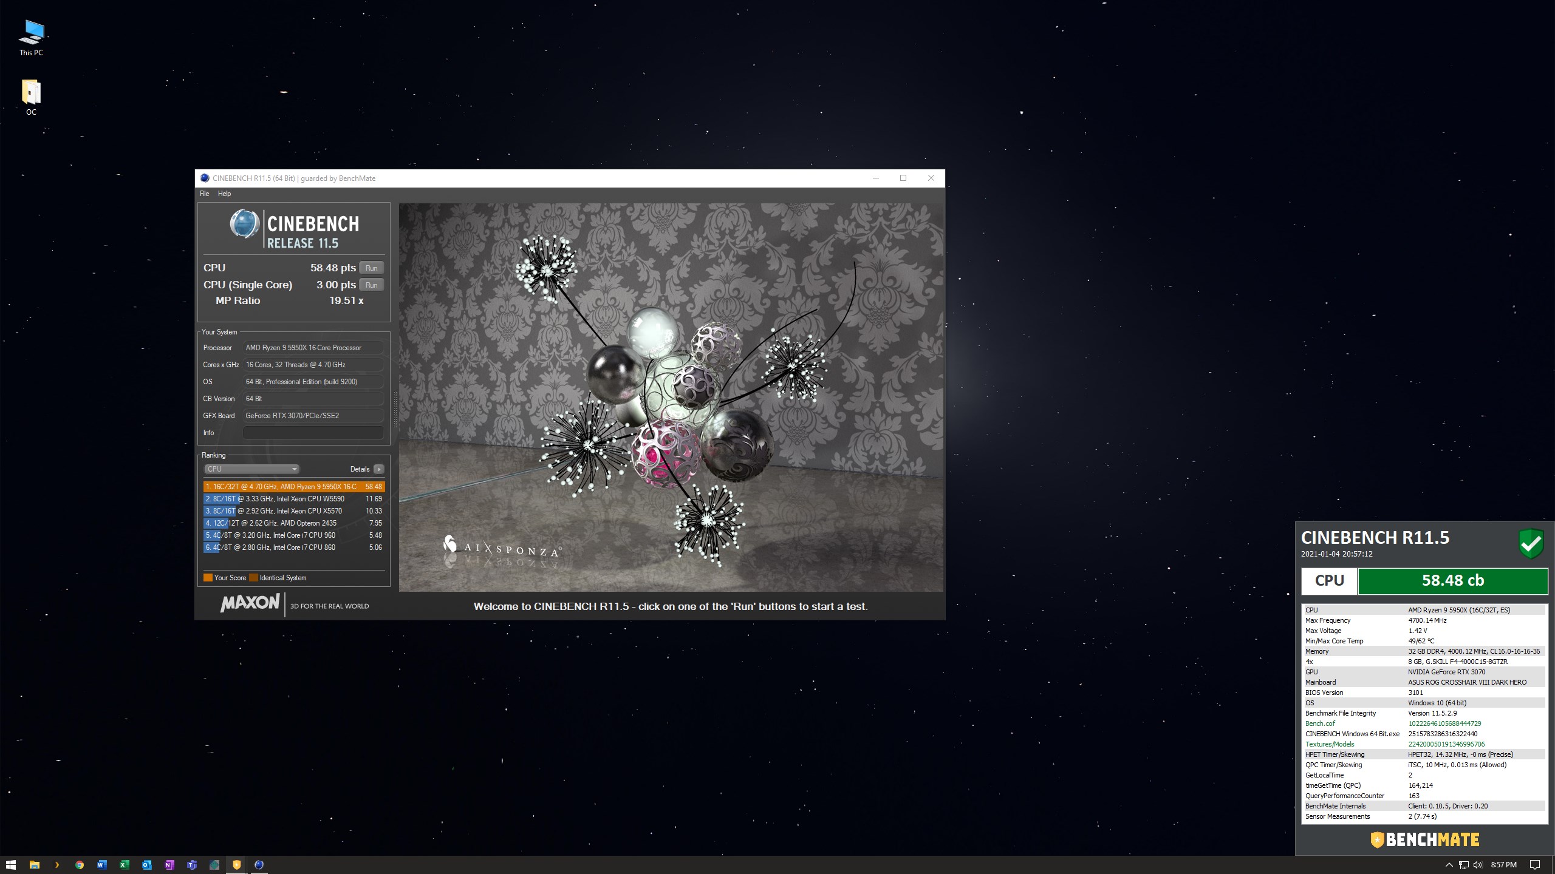This screenshot has height=874, width=1555.
Task: Click the Processor field showing Ryzen 9 5950X
Action: (x=313, y=348)
